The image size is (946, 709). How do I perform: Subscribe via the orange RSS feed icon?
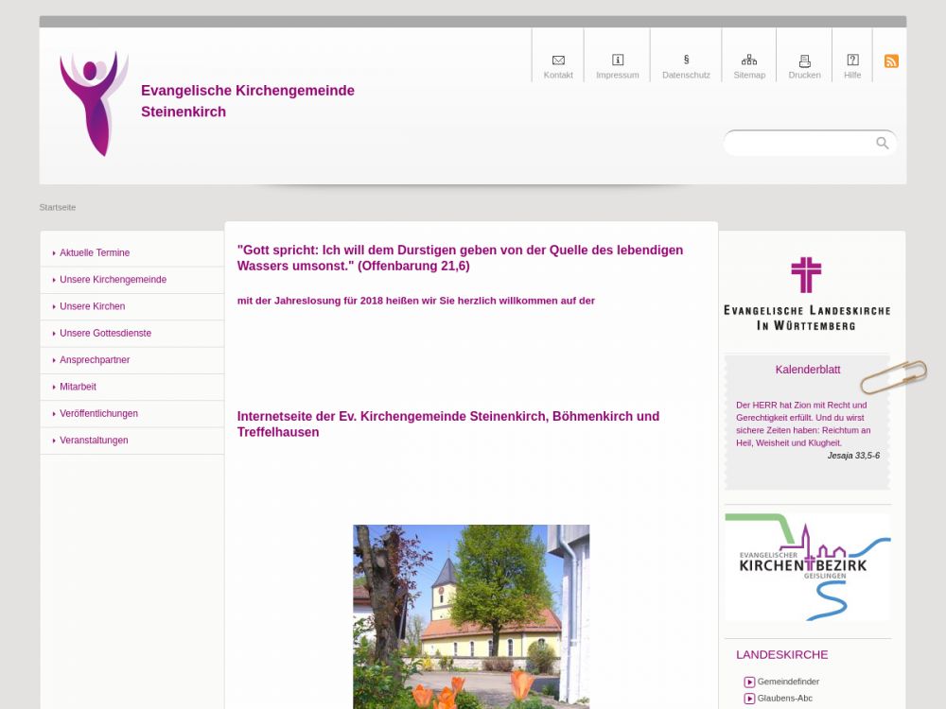coord(891,61)
